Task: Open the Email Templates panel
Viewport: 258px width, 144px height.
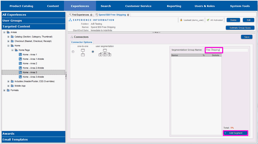Action: point(34,140)
